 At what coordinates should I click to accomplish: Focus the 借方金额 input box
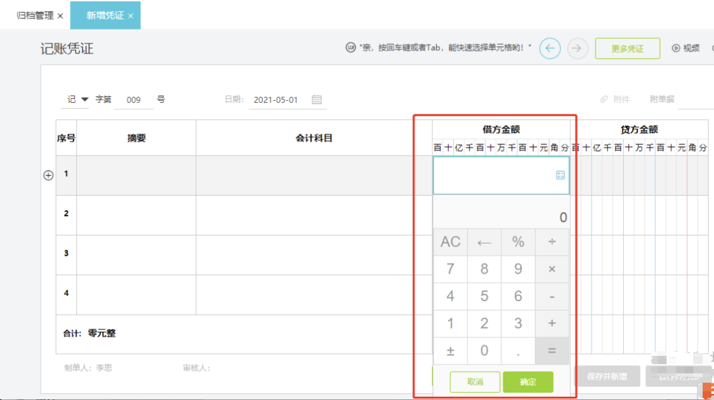tap(501, 176)
